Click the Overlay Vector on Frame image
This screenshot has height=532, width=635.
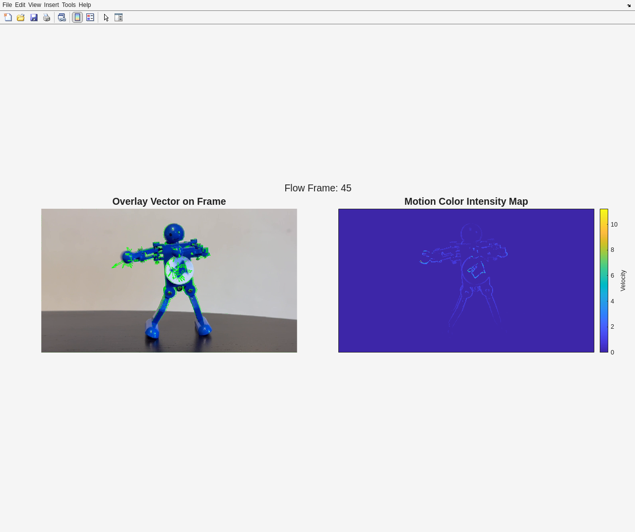(169, 281)
